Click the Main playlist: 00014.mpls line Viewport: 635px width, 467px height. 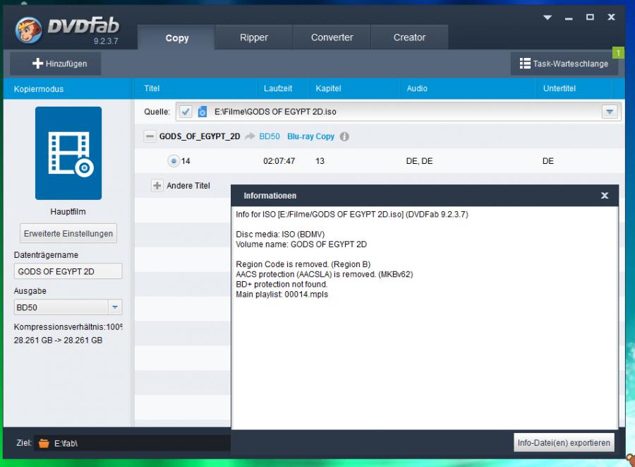tap(282, 295)
